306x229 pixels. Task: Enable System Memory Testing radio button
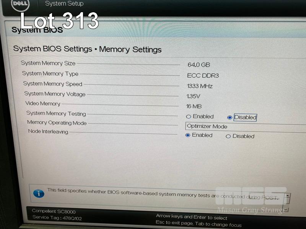(x=188, y=117)
